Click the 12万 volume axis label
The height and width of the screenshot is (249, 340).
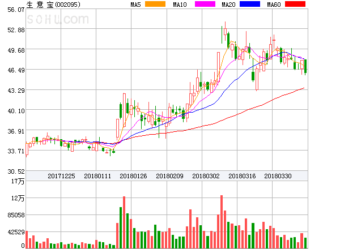pos(18,198)
